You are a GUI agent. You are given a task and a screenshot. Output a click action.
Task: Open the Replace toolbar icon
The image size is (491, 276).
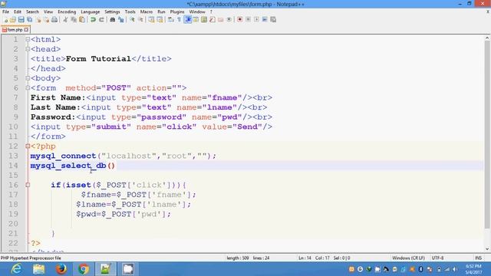coord(121,20)
